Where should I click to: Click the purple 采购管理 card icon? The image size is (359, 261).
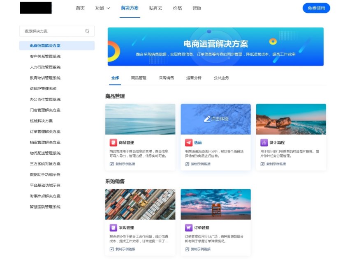point(113,228)
